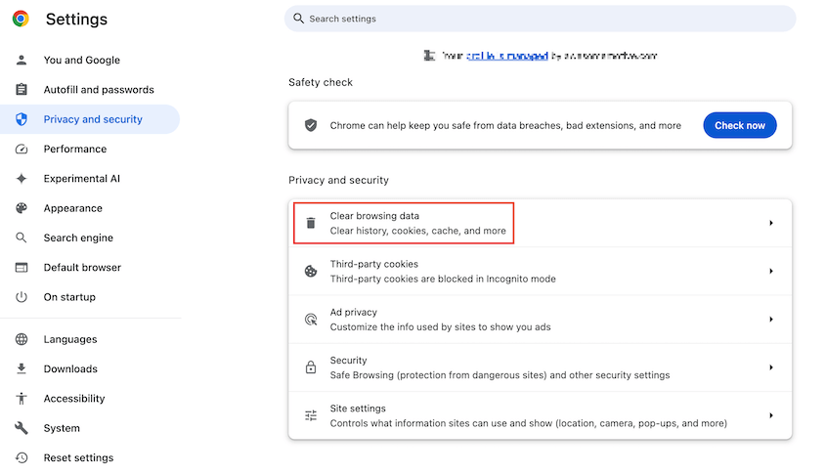Image resolution: width=826 pixels, height=474 pixels.
Task: Click the System wrench icon
Action: 22,428
